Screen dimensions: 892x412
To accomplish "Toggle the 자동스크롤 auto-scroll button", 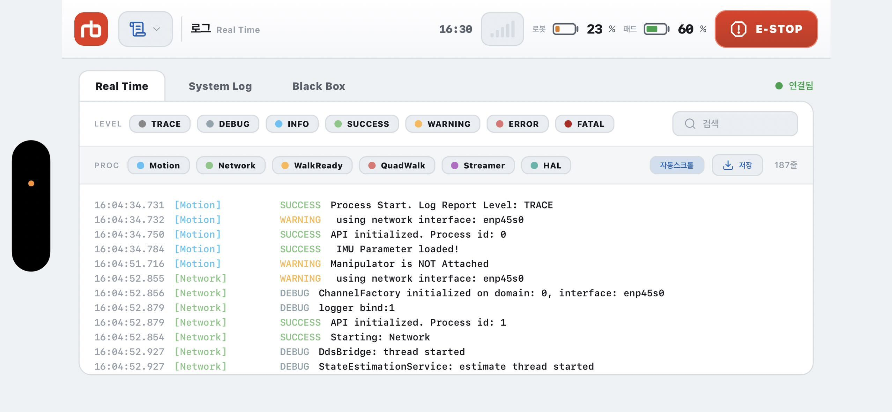I will (x=677, y=165).
